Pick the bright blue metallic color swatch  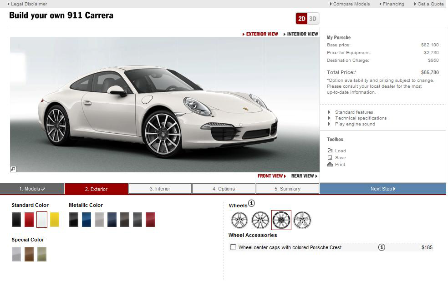point(87,220)
